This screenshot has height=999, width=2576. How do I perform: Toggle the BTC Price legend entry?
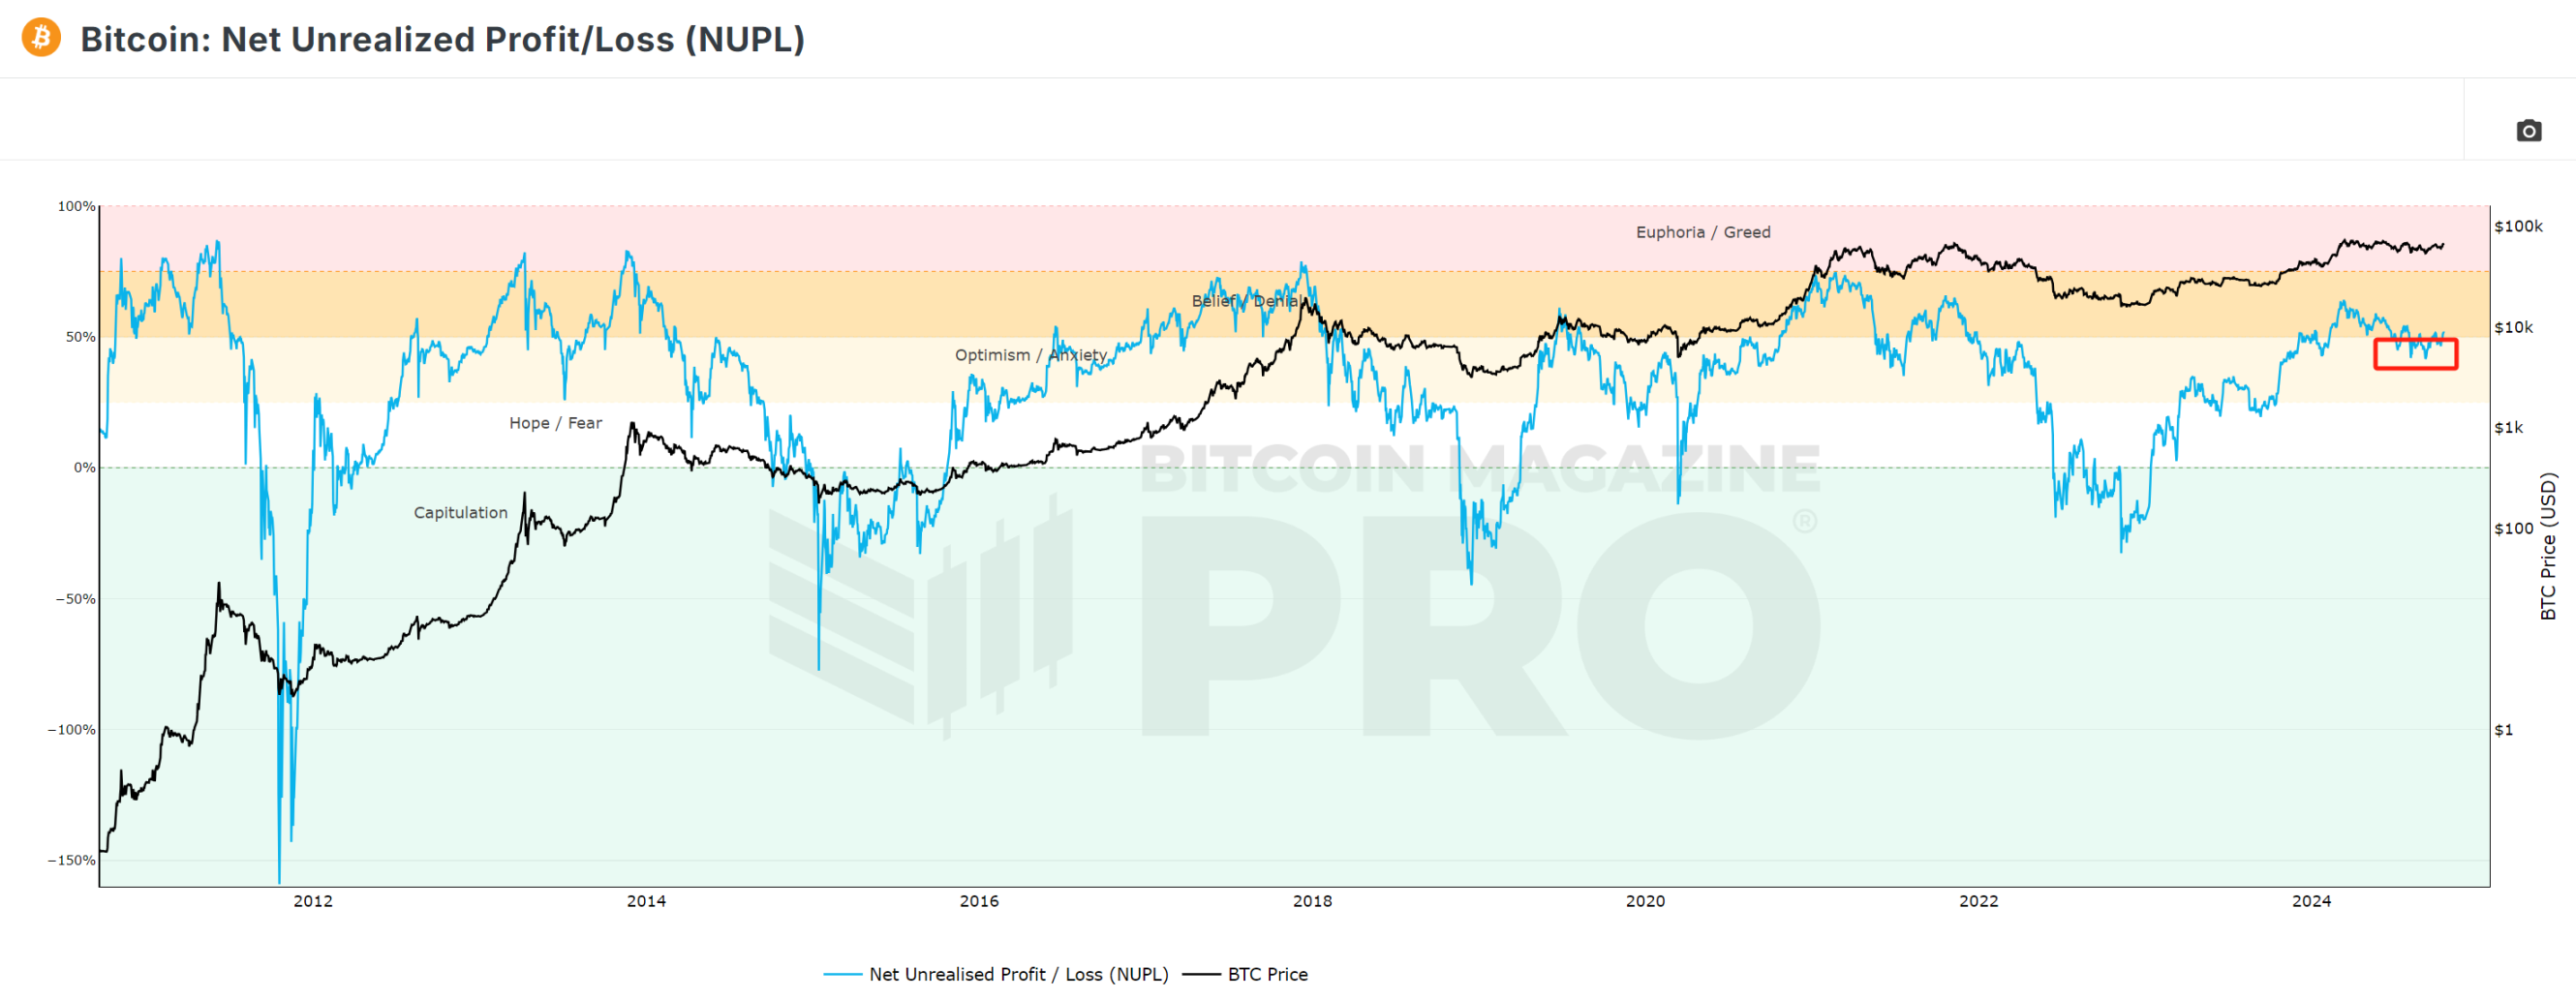tap(1267, 974)
